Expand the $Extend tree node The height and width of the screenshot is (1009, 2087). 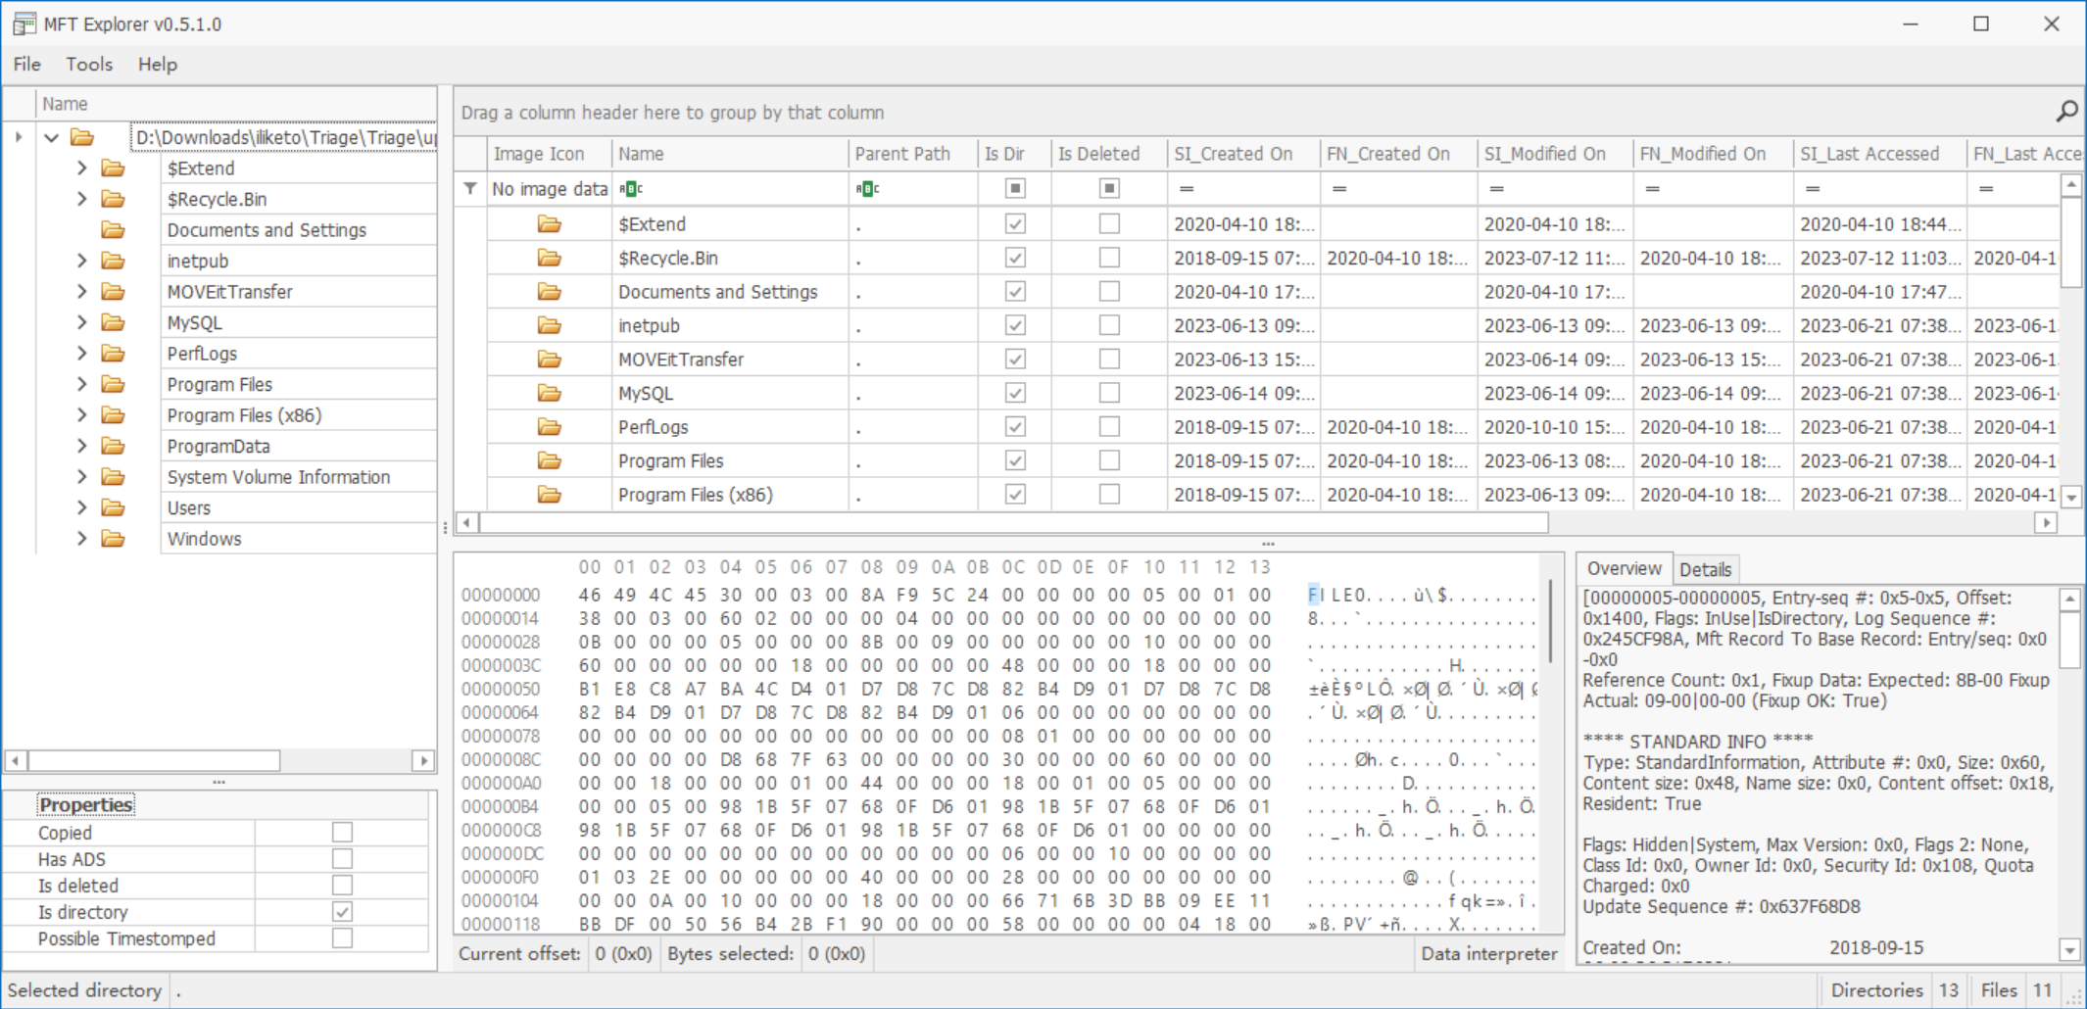pos(82,168)
